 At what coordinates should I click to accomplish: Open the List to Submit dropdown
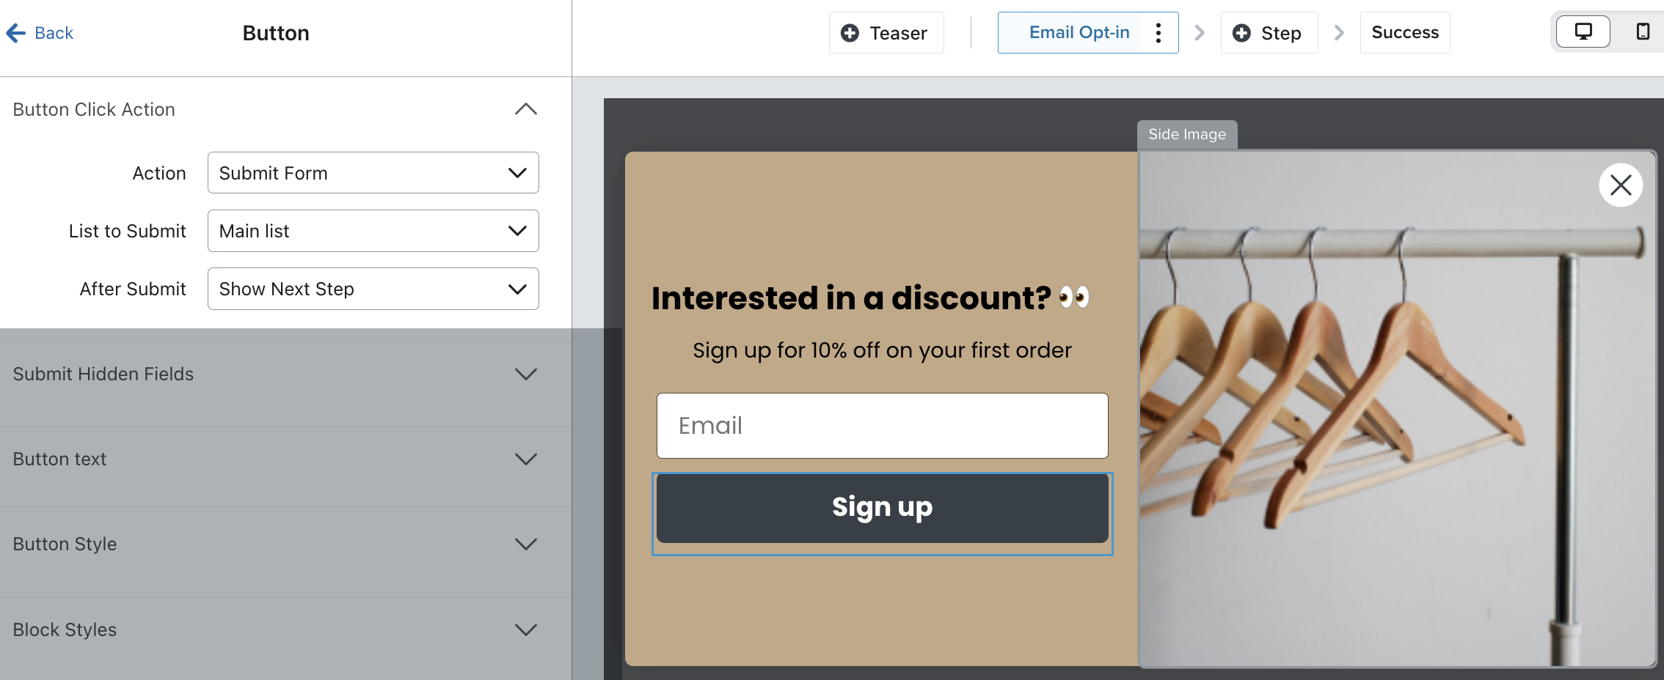[373, 231]
